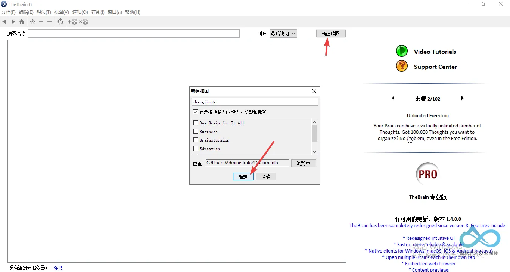510x272 pixels.
Task: Open the Support Center link
Action: click(435, 67)
